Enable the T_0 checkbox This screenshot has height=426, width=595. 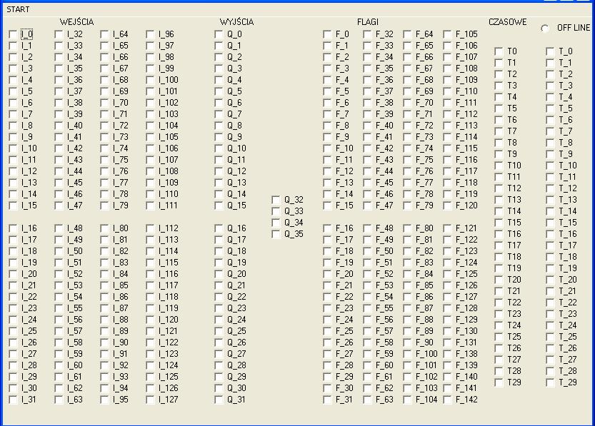click(550, 51)
